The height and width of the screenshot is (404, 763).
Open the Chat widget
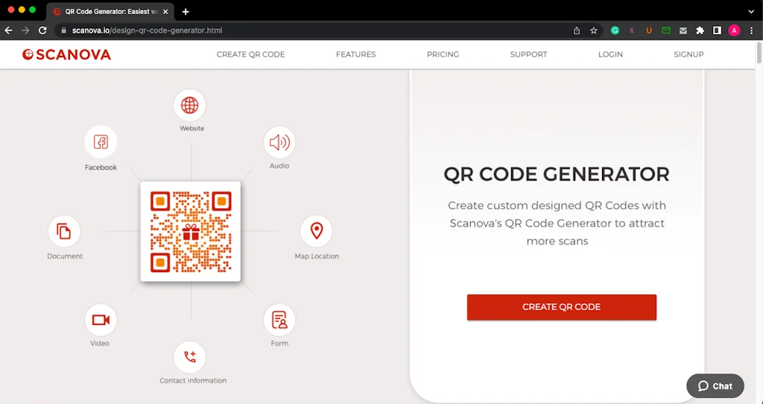tap(715, 386)
